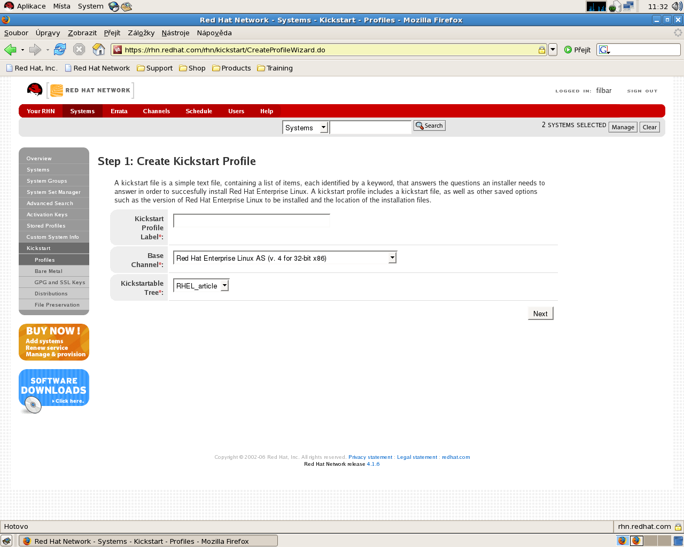Image resolution: width=684 pixels, height=547 pixels.
Task: Open the Aplikace panel menu
Action: tap(25, 6)
